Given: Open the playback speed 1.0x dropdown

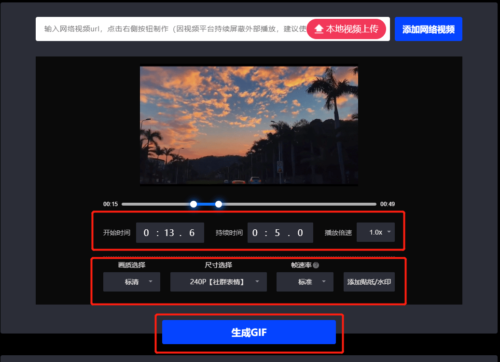Looking at the screenshot, I should (x=375, y=232).
